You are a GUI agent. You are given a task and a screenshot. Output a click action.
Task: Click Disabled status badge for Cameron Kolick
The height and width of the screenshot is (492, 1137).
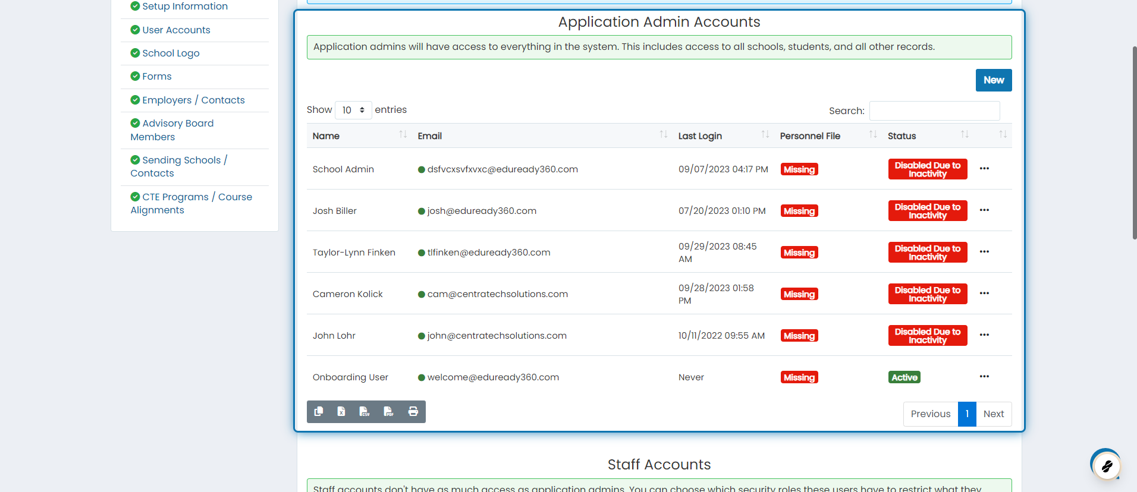(x=928, y=294)
